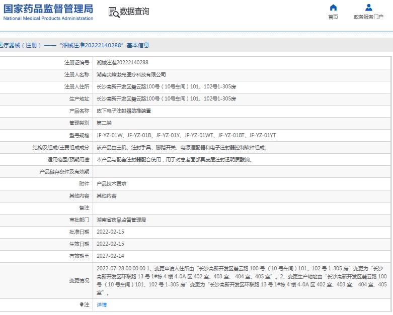The height and width of the screenshot is (315, 393).
Task: Click the 适用范围 description beginning 本产品与配套注射器
Action: pyautogui.click(x=175, y=160)
